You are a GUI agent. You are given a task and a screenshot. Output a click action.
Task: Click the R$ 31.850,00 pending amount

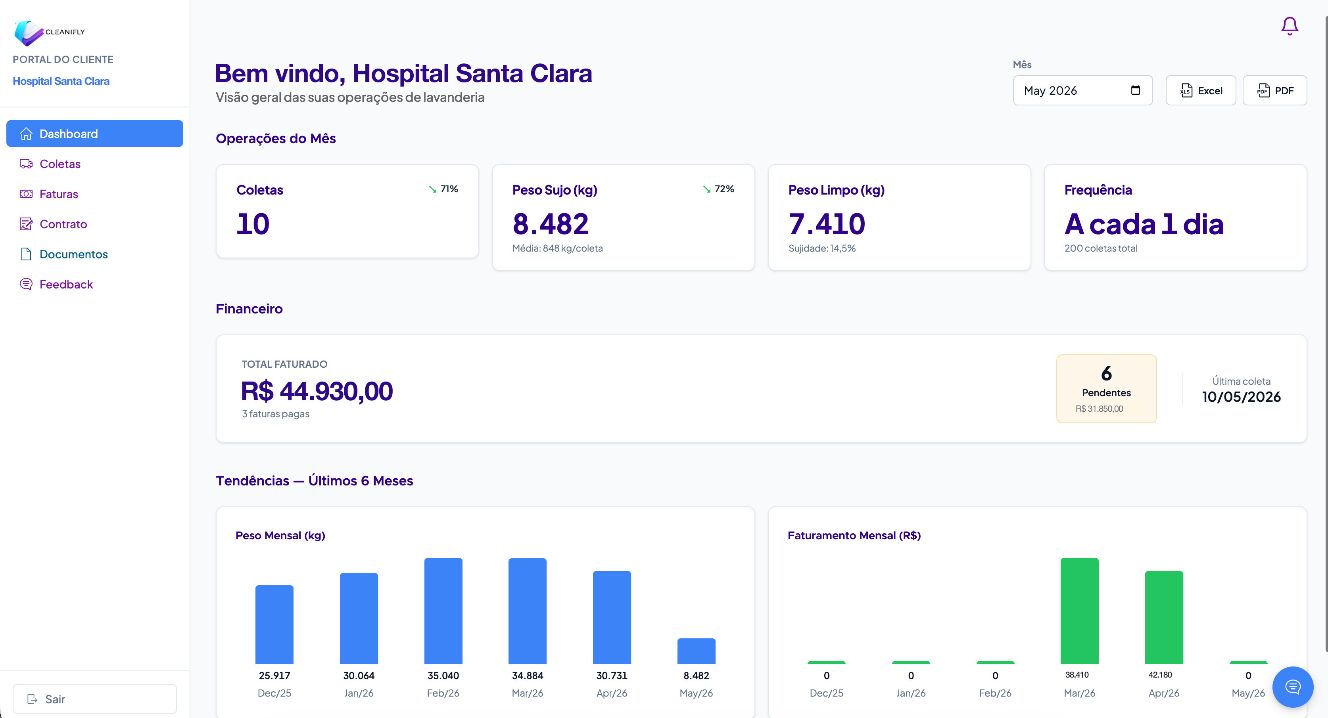point(1099,409)
